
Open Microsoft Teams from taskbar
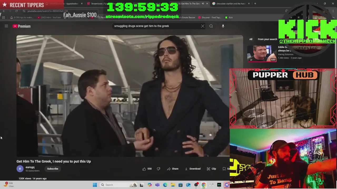[x=157, y=185]
